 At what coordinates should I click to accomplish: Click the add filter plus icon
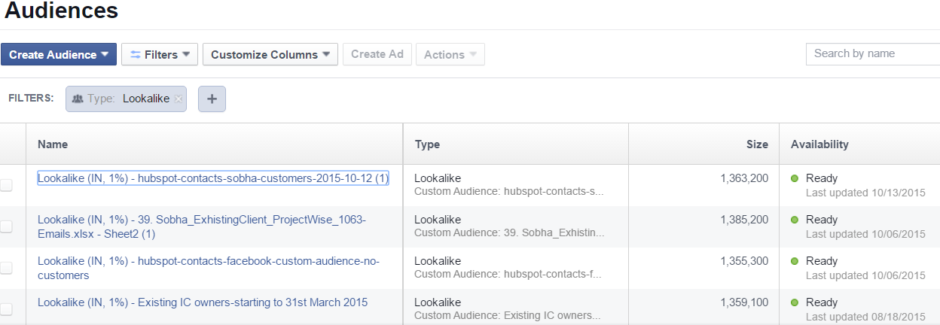coord(212,99)
